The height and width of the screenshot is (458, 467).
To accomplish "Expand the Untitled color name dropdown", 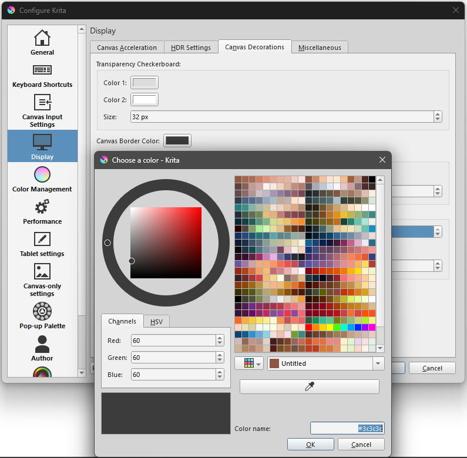I will (378, 363).
